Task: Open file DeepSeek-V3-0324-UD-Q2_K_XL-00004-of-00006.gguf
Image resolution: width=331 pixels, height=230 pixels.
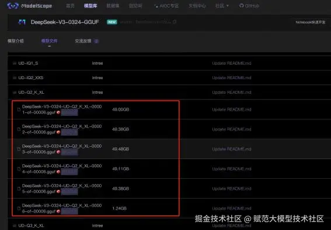Action: coord(62,169)
